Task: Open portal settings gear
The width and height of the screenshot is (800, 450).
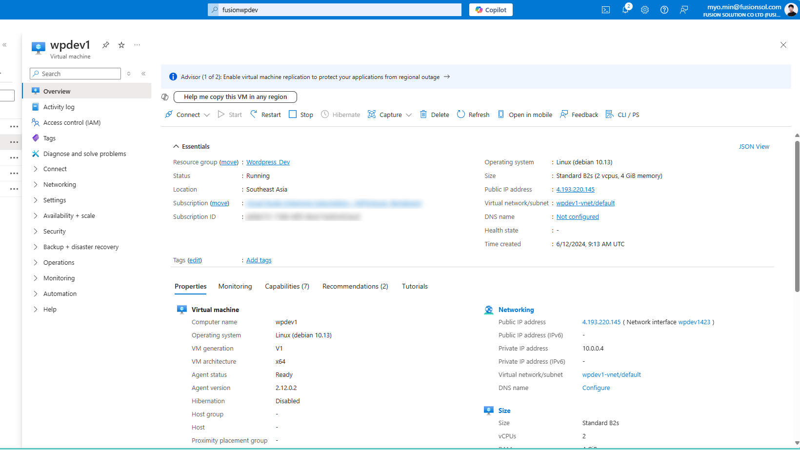Action: coord(645,10)
